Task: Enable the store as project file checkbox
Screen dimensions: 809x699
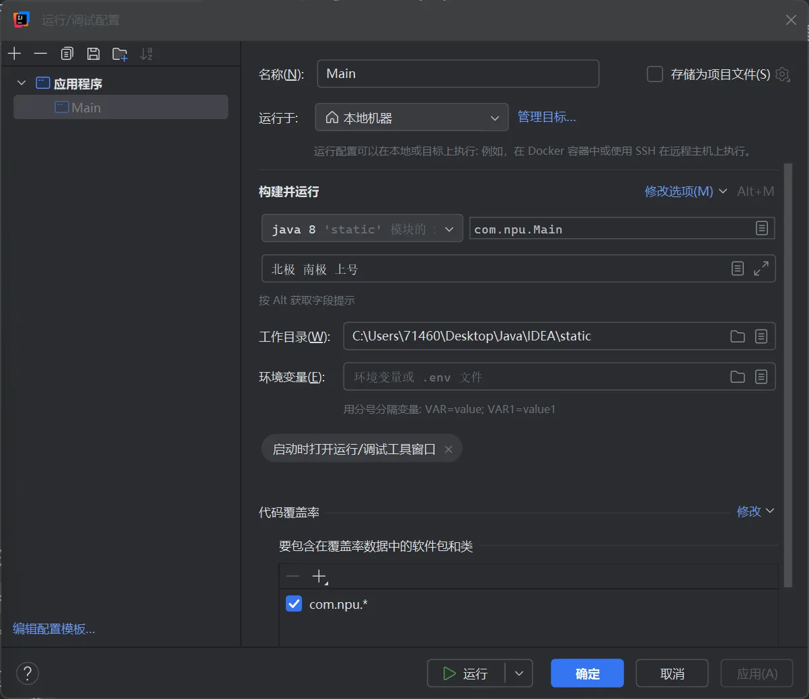Action: (655, 74)
